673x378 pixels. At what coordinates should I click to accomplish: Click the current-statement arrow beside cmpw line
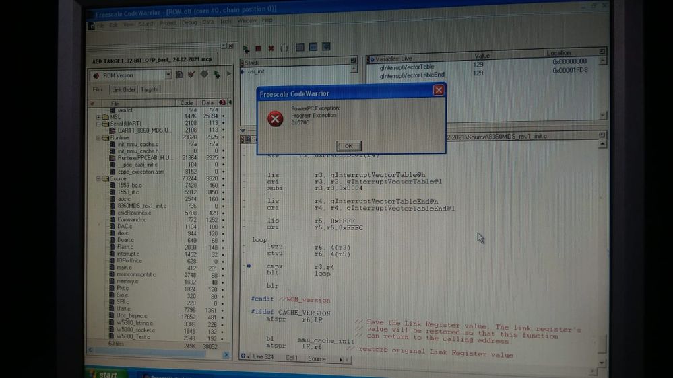[249, 266]
